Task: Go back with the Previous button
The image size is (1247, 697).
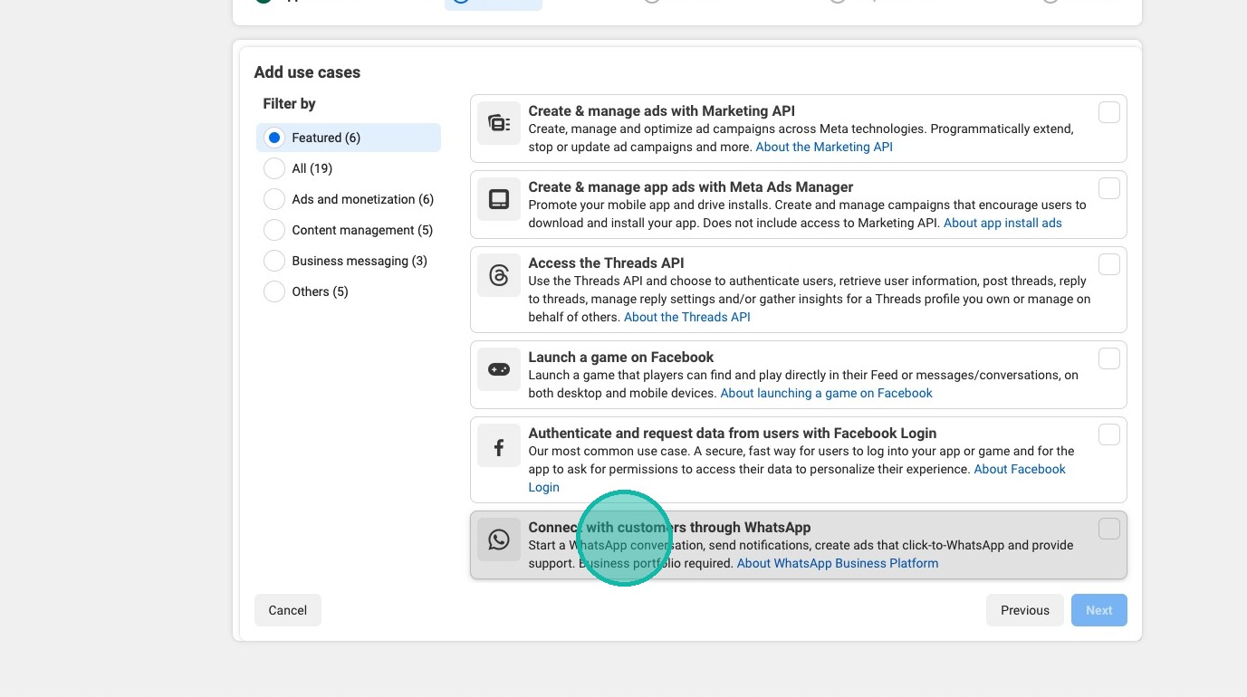Action: click(x=1024, y=610)
